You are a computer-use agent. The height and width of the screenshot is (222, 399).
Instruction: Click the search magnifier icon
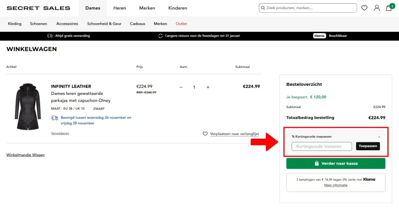[263, 8]
